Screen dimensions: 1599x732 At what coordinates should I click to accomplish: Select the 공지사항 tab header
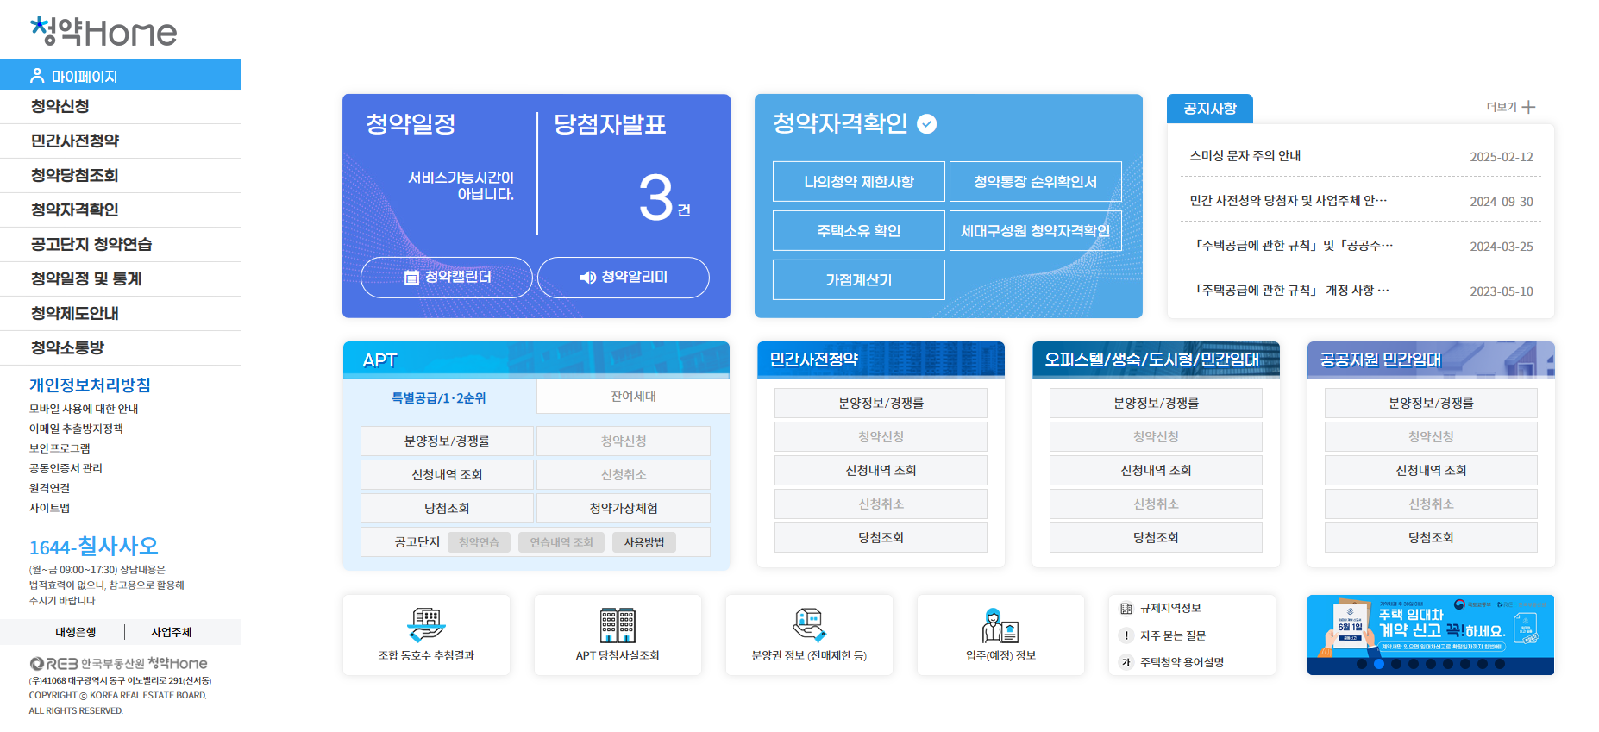coord(1210,109)
